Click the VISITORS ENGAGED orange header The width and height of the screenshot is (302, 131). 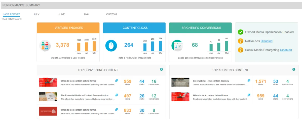coord(68,28)
